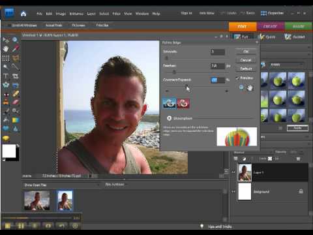Screen dimensions: 313x235
Task: Go to the Home welcome screen icon
Action: click(23, 14)
